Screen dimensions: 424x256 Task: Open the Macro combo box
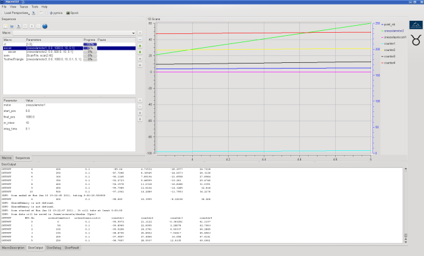coord(74,33)
